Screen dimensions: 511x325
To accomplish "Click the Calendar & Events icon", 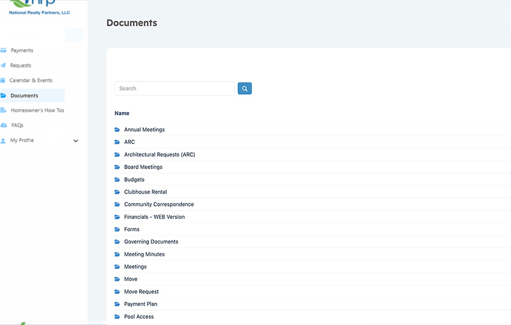I will (5, 80).
